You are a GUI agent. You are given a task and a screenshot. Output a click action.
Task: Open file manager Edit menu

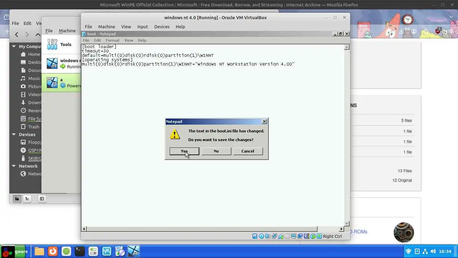pyautogui.click(x=27, y=23)
